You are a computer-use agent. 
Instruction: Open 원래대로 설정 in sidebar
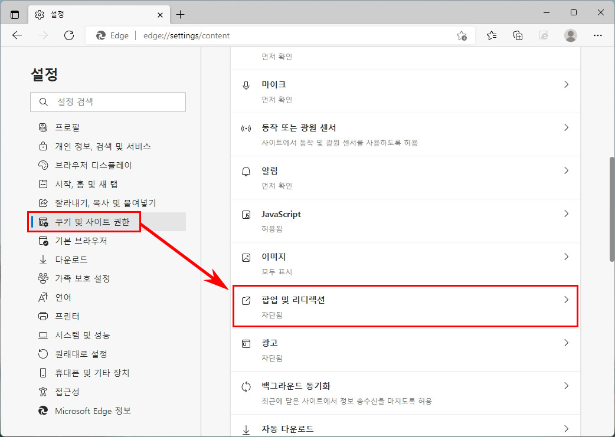click(107, 354)
